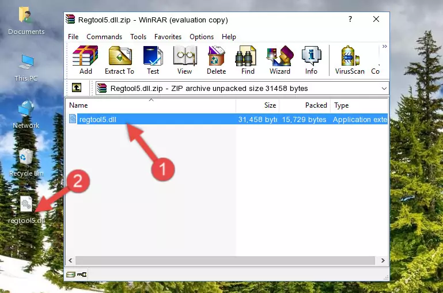Open the Tools menu
Image resolution: width=443 pixels, height=293 pixels.
pyautogui.click(x=138, y=37)
